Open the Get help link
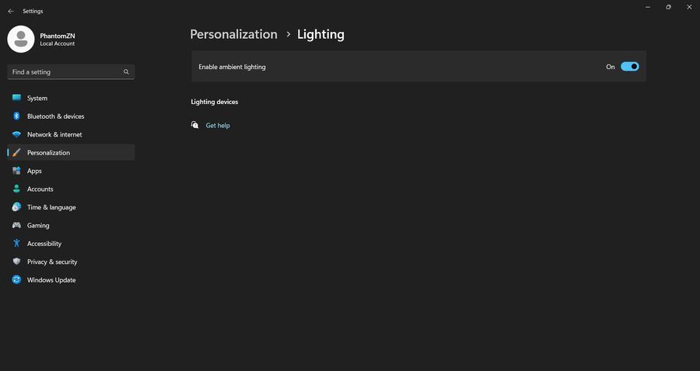This screenshot has height=371, width=700. (x=218, y=125)
